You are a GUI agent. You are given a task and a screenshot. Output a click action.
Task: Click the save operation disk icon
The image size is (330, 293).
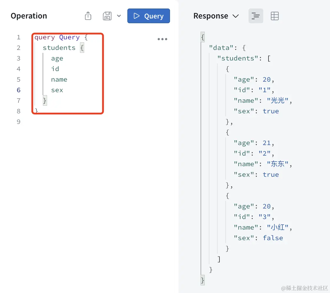tap(107, 16)
